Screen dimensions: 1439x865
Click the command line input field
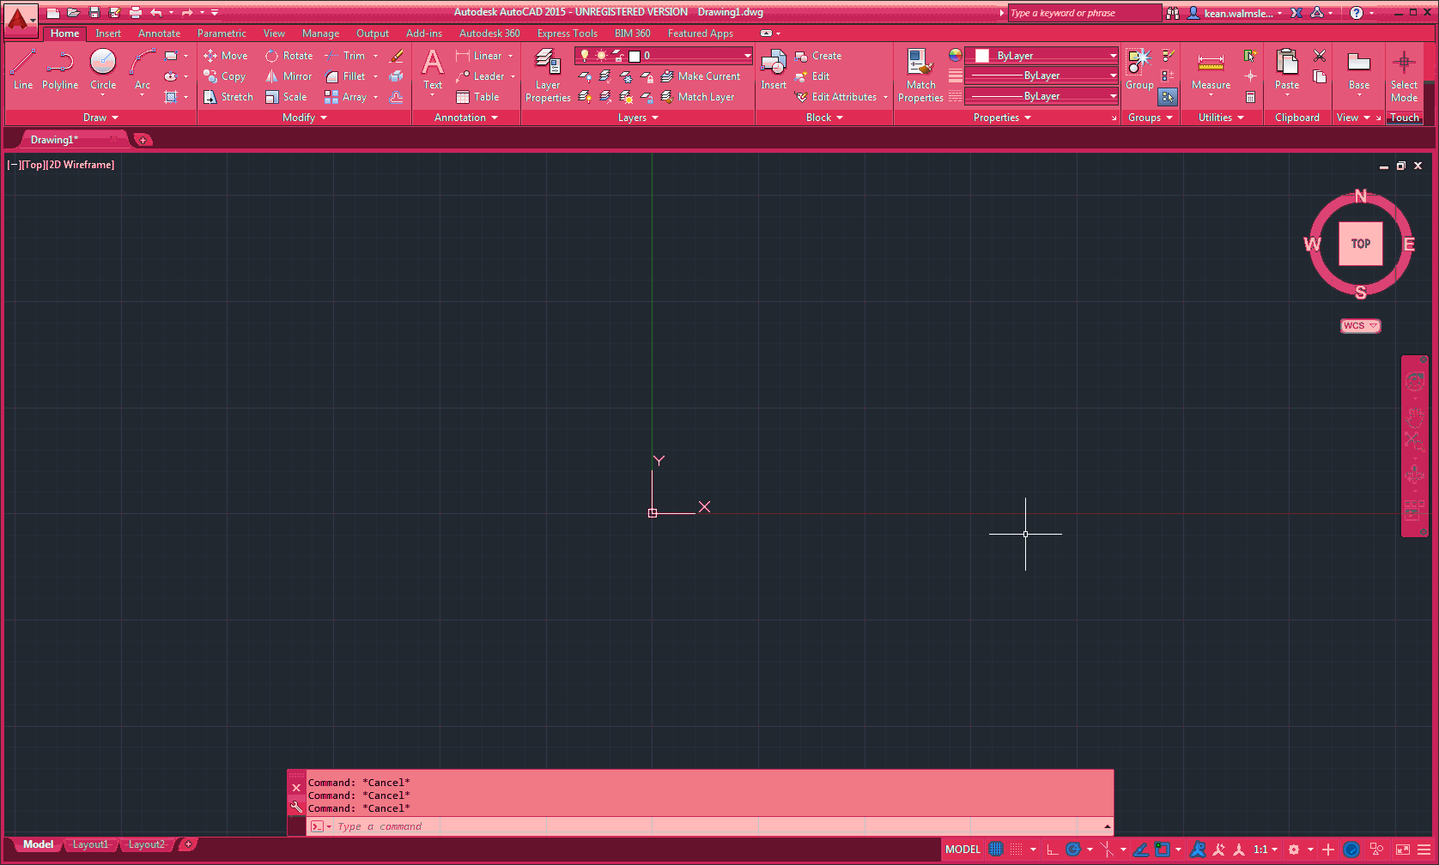click(x=704, y=826)
